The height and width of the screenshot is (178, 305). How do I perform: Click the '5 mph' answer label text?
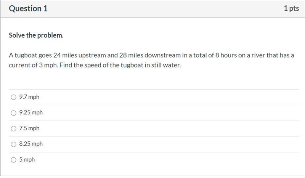(x=27, y=160)
